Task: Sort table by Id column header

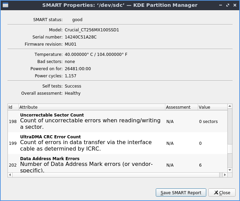Action: click(x=13, y=107)
